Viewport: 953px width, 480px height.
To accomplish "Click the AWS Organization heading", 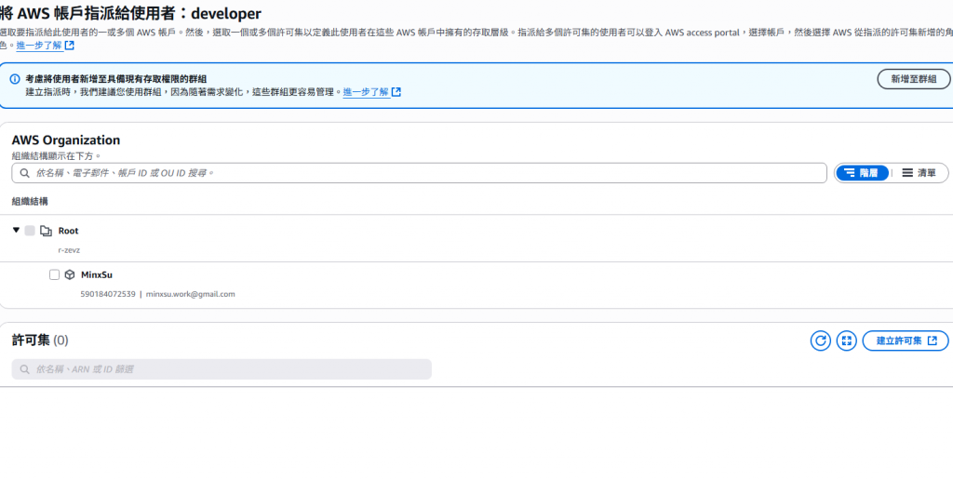I will [66, 140].
